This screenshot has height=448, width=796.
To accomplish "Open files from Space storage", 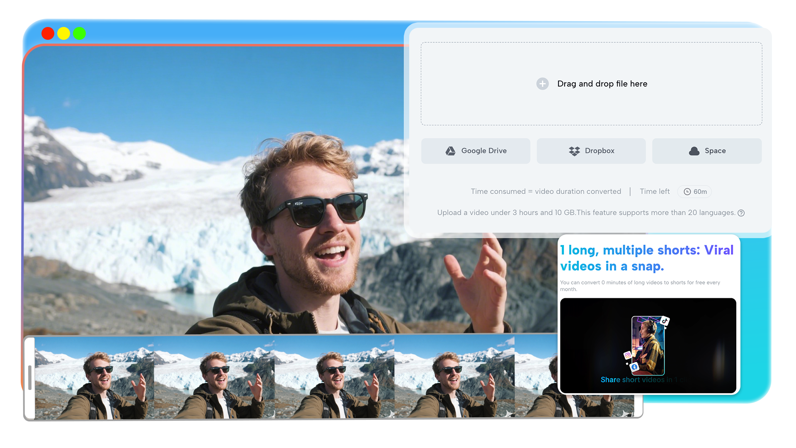I will tap(707, 151).
